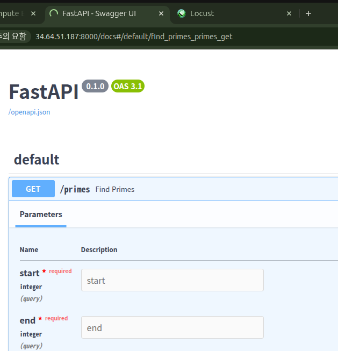Open the /openapi.json link
The width and height of the screenshot is (338, 351).
[30, 112]
